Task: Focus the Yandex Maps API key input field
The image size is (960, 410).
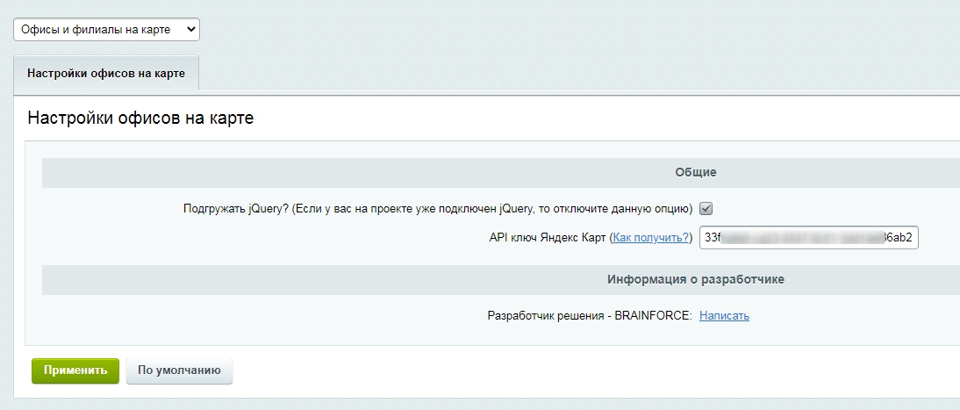Action: pos(807,238)
